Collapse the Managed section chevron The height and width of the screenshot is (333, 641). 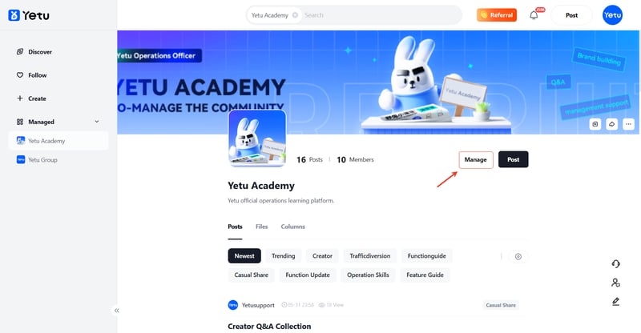click(x=97, y=122)
